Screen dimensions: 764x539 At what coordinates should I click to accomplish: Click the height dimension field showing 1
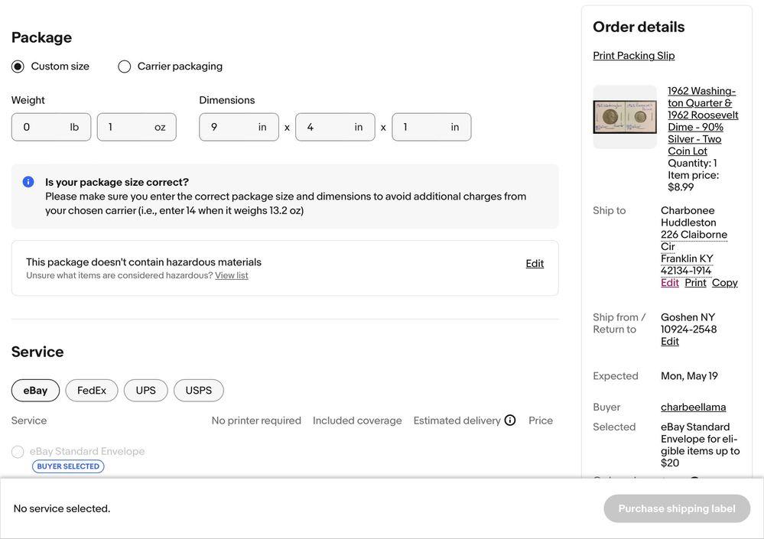(431, 127)
